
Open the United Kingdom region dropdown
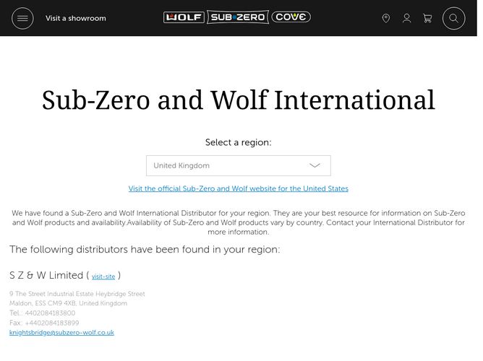[239, 166]
